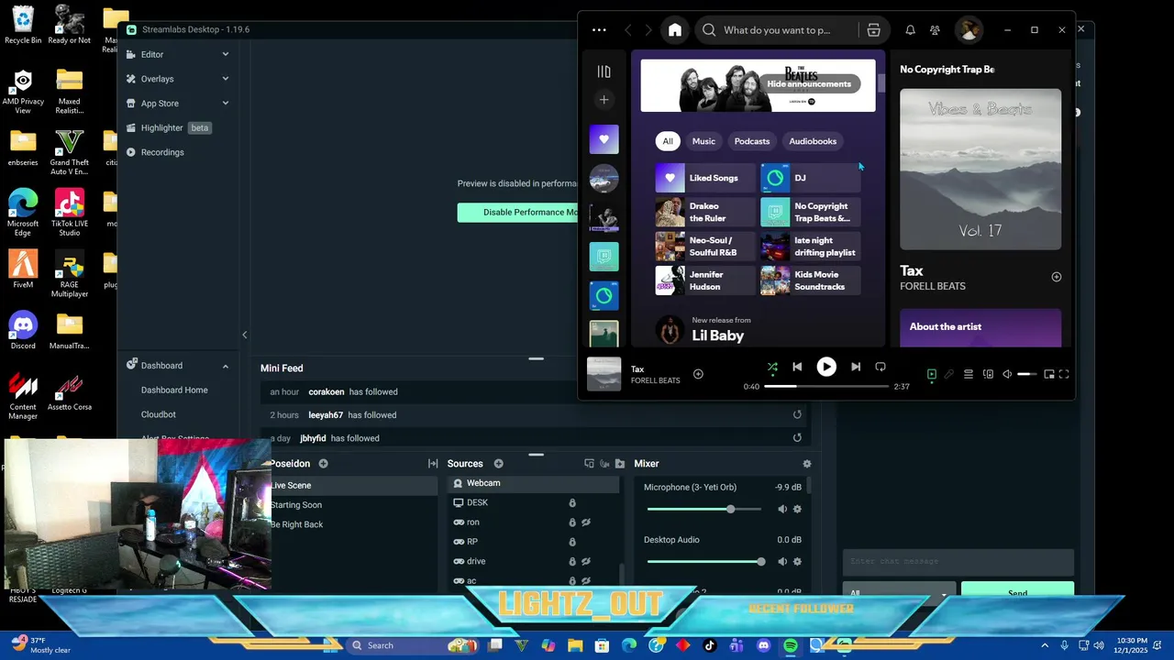1174x660 pixels.
Task: Add new source in Sources panel
Action: click(498, 464)
